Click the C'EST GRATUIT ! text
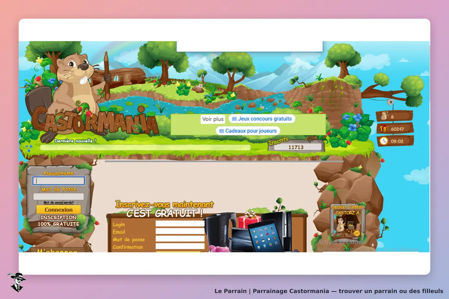This screenshot has width=449, height=299. (x=165, y=214)
